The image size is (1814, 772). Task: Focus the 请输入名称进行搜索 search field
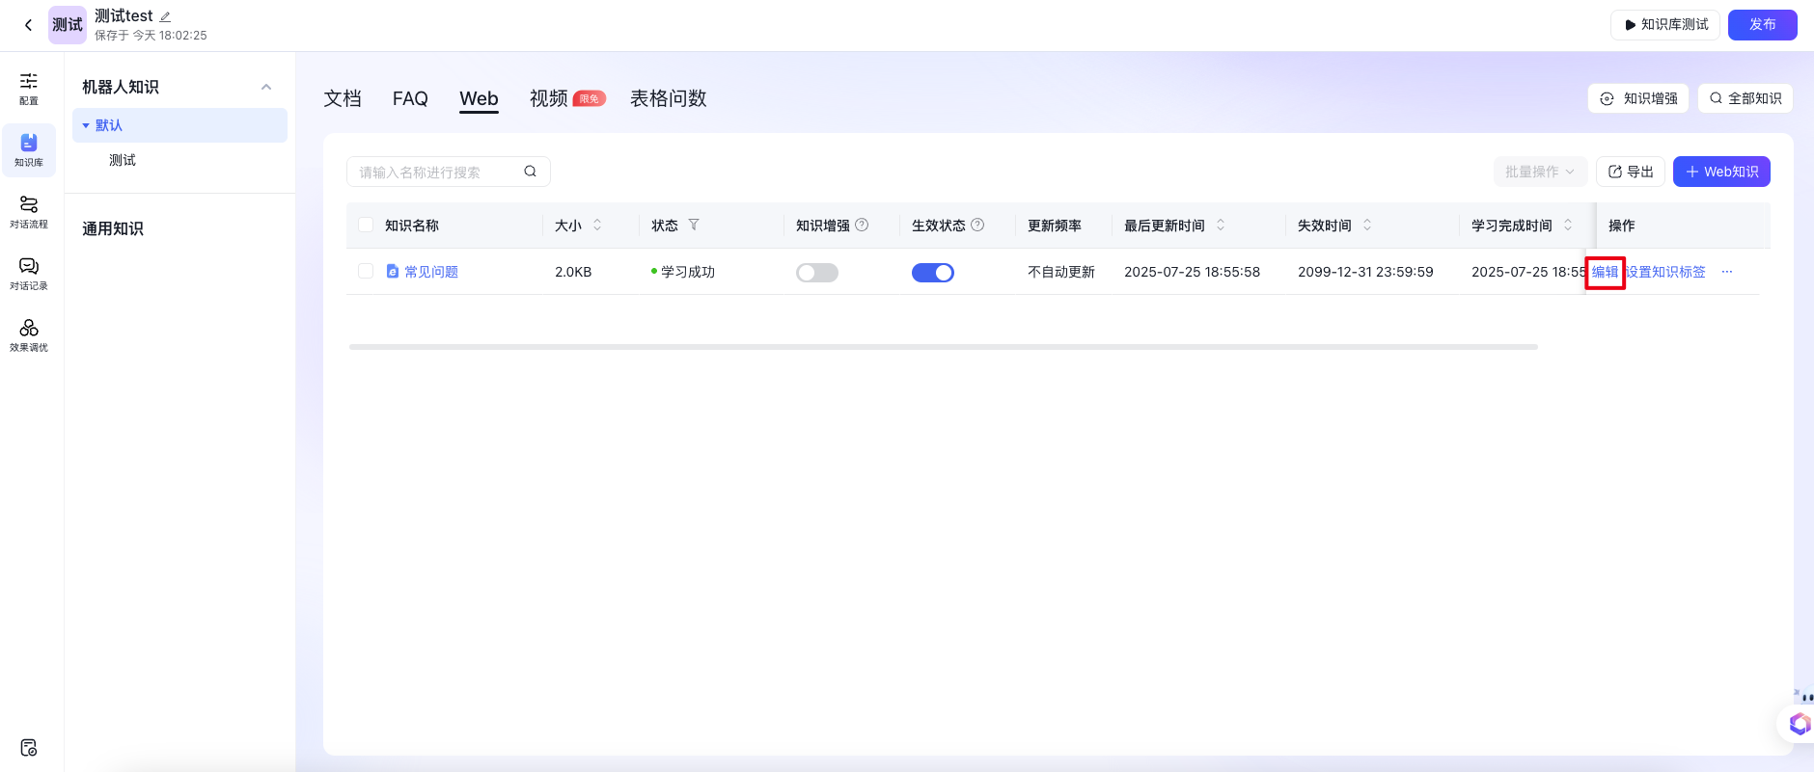[449, 172]
